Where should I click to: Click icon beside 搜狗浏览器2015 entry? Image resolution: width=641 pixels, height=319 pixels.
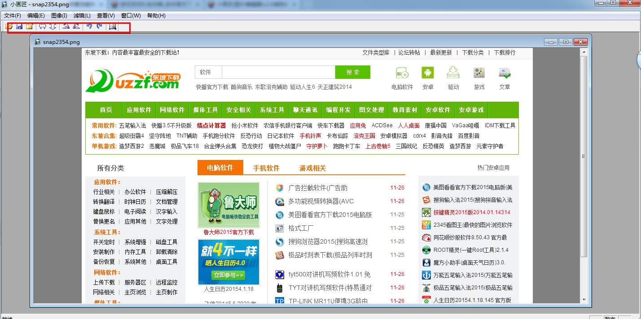[x=280, y=241]
